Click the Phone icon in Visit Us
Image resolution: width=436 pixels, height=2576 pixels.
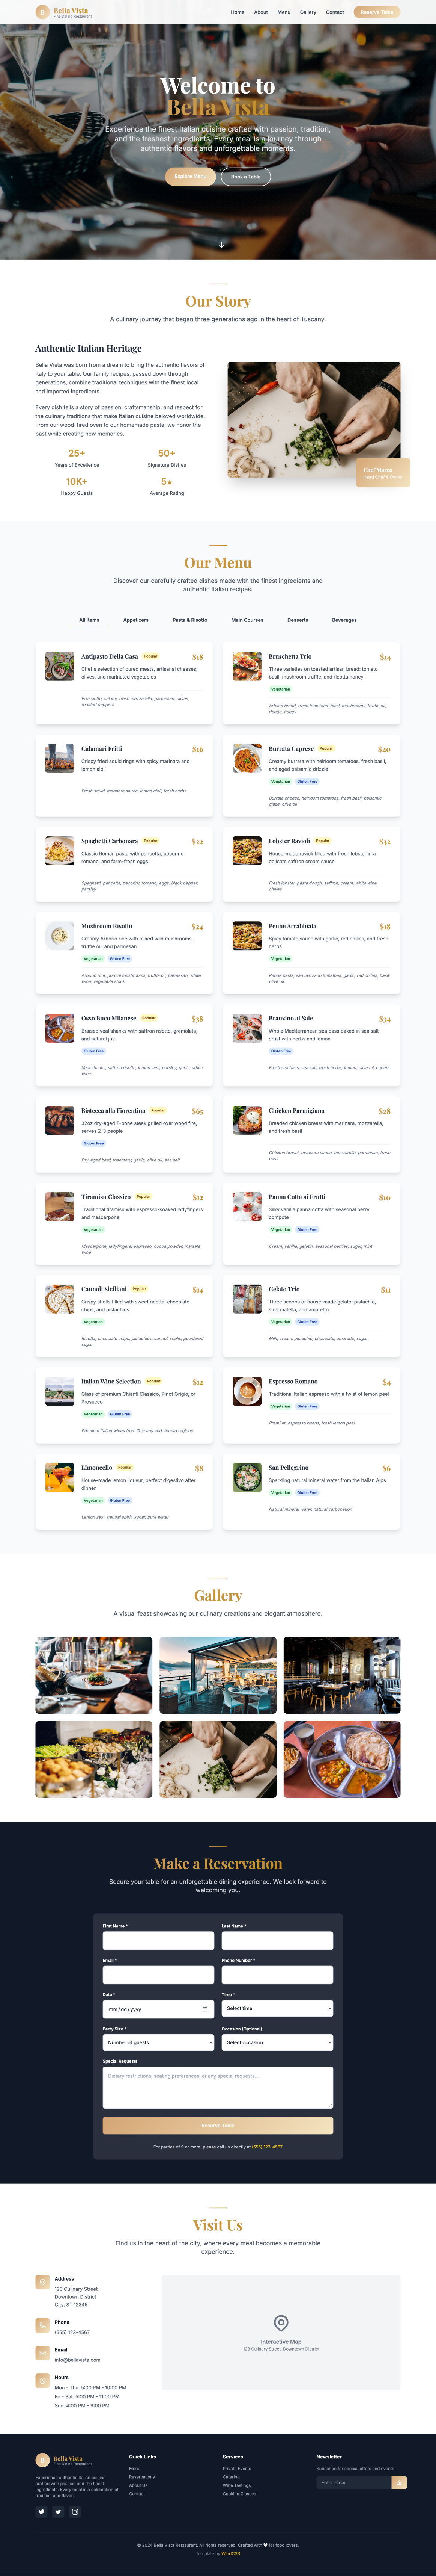tap(42, 2325)
